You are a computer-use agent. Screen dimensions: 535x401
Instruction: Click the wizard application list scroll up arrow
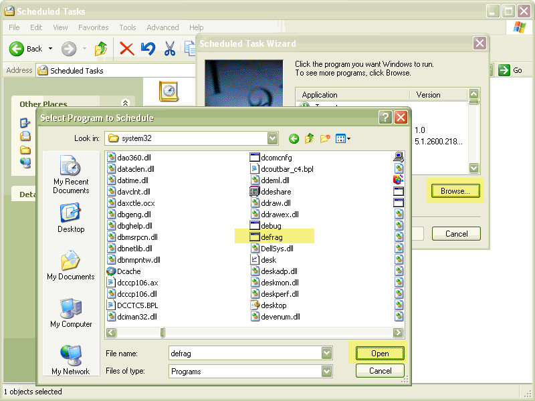pyautogui.click(x=474, y=94)
